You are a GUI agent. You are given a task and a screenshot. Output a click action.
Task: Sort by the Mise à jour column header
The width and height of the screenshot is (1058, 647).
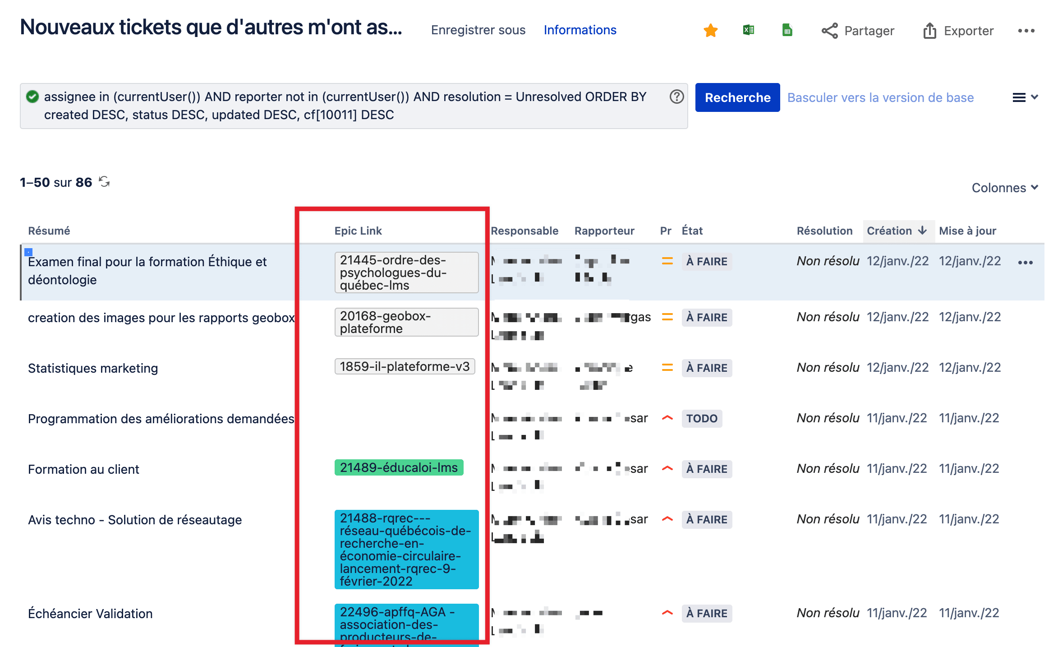[967, 231]
